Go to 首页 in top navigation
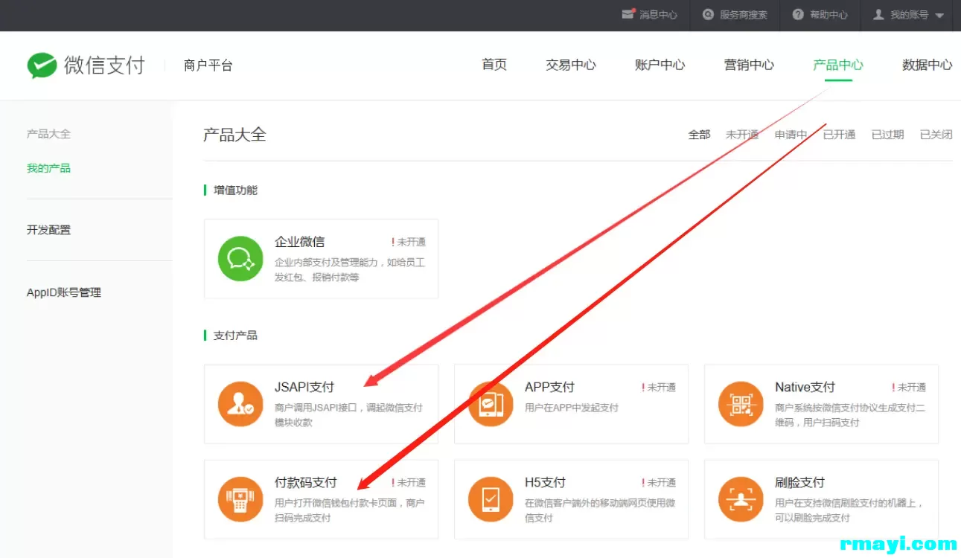The image size is (961, 558). pyautogui.click(x=494, y=65)
